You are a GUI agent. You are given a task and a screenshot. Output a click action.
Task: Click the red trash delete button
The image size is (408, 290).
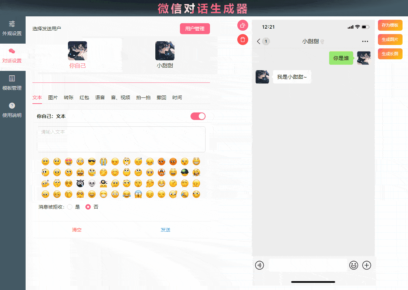pyautogui.click(x=242, y=40)
